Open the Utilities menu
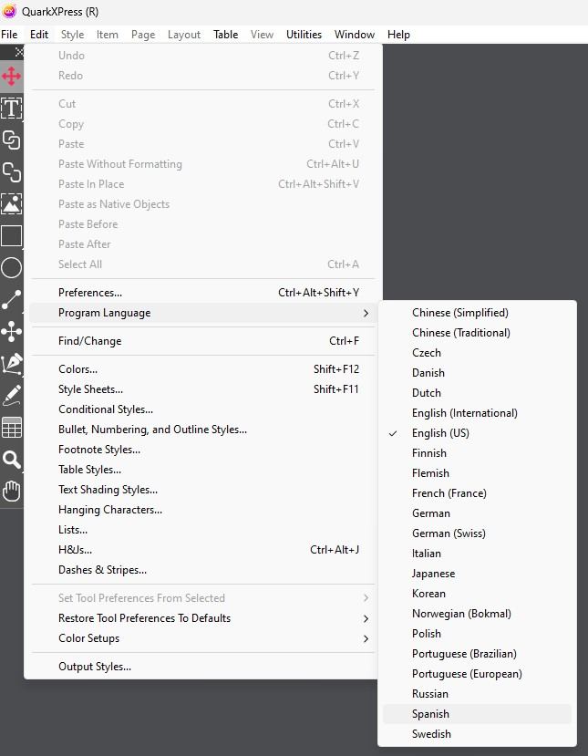 [304, 35]
